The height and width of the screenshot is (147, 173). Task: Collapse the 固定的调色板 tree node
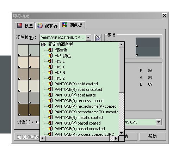(x=43, y=45)
